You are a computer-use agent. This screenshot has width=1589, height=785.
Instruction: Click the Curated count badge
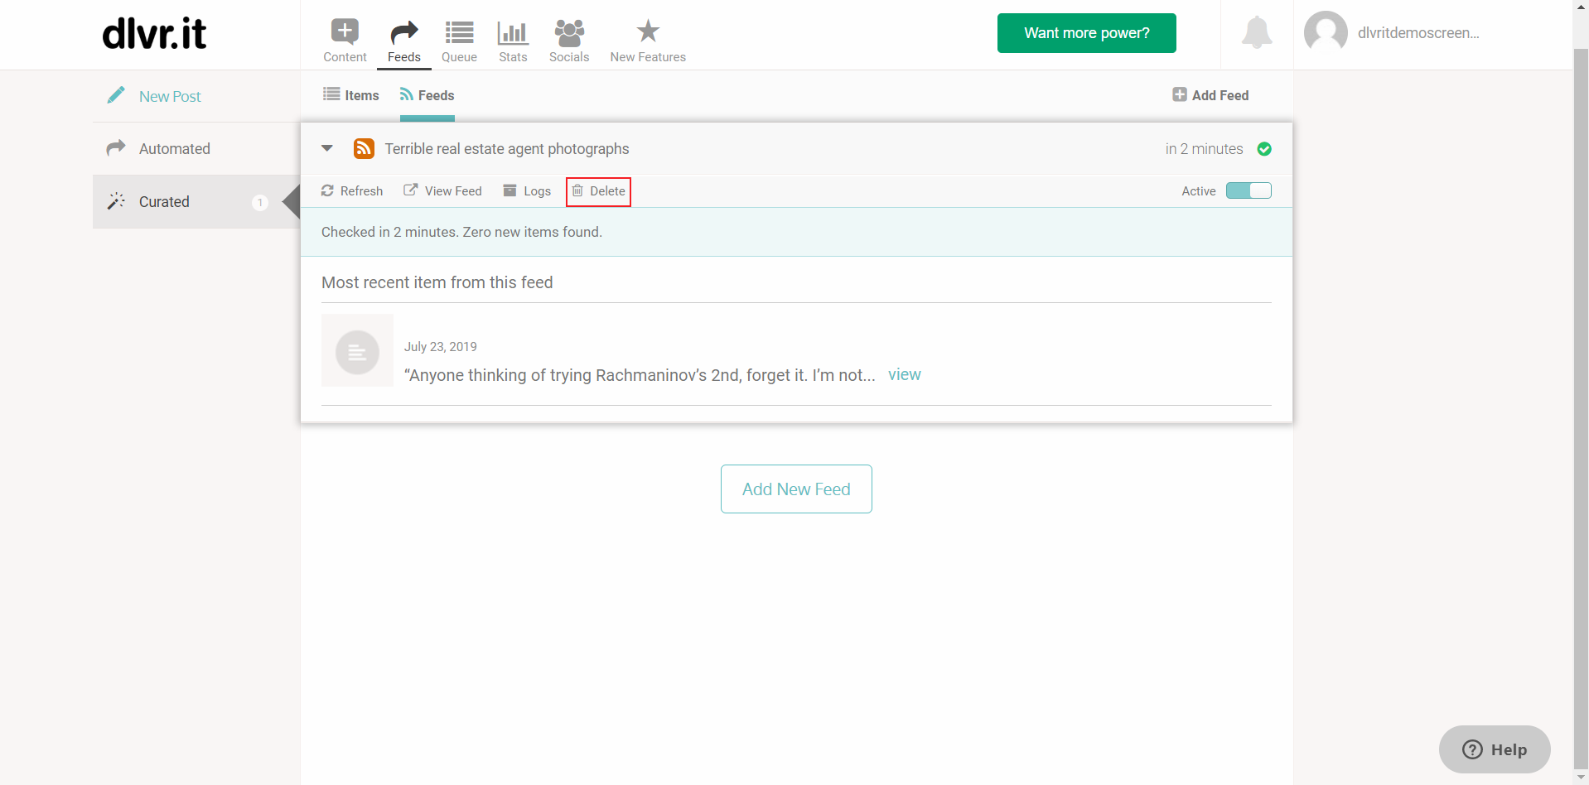point(260,202)
